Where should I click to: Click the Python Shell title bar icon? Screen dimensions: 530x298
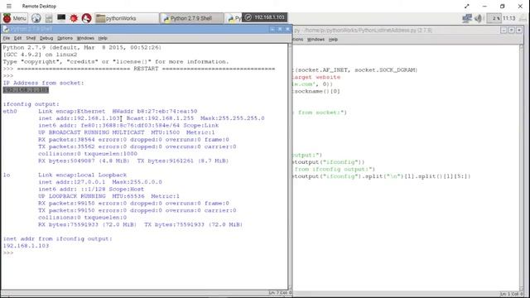(6, 30)
